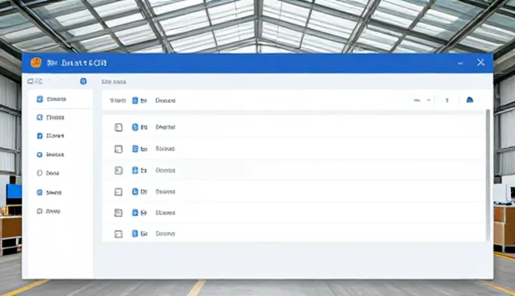
Task: Tick the checkbox in the first list row
Action: [x=118, y=127]
